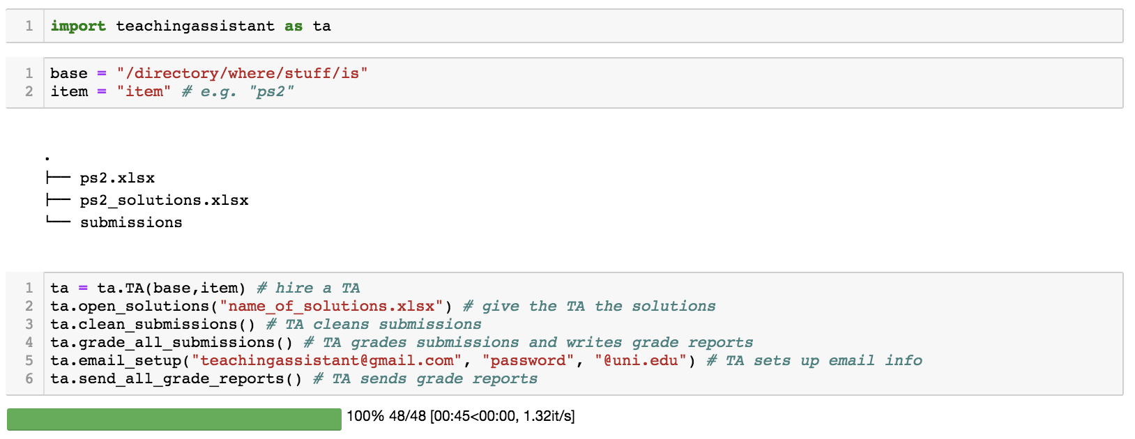1135x439 pixels.
Task: Click the # TA cleans submissions comment
Action: [374, 324]
